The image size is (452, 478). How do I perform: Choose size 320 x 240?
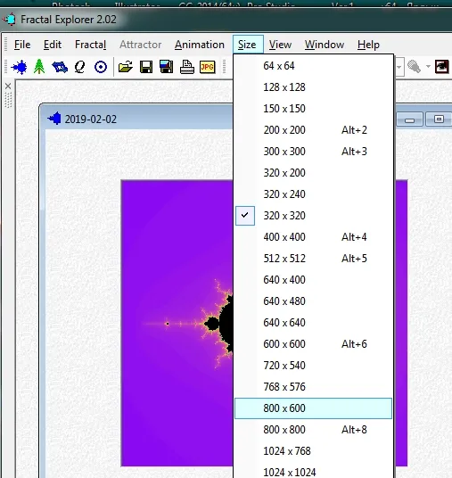313,194
